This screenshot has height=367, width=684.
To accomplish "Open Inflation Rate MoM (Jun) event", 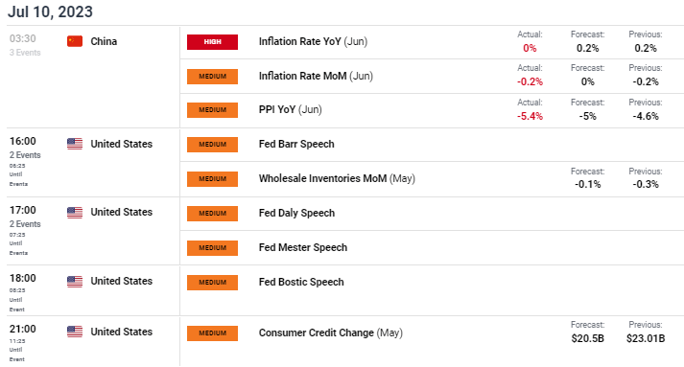I will tap(316, 76).
